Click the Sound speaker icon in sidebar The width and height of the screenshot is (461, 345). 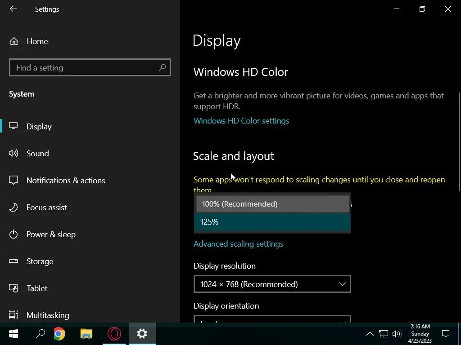point(14,153)
